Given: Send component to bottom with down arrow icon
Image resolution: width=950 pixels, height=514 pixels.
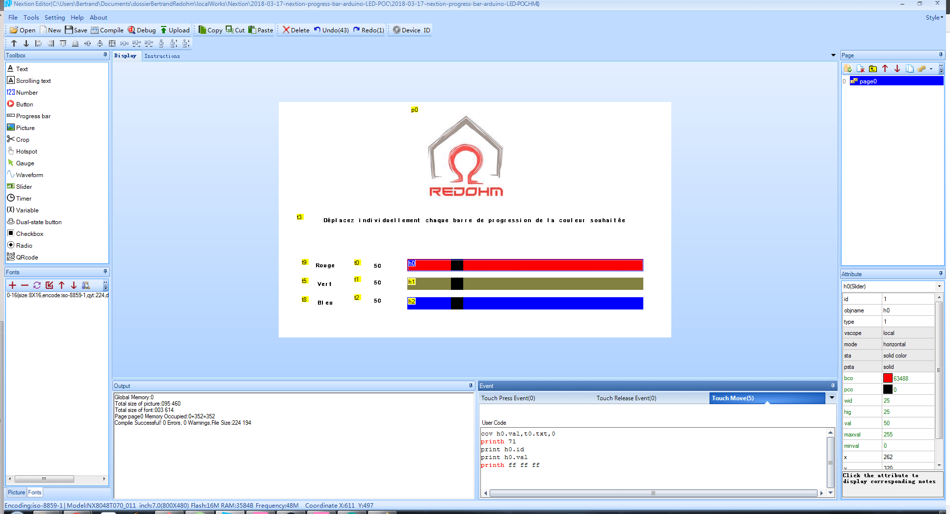Looking at the screenshot, I should (26, 43).
